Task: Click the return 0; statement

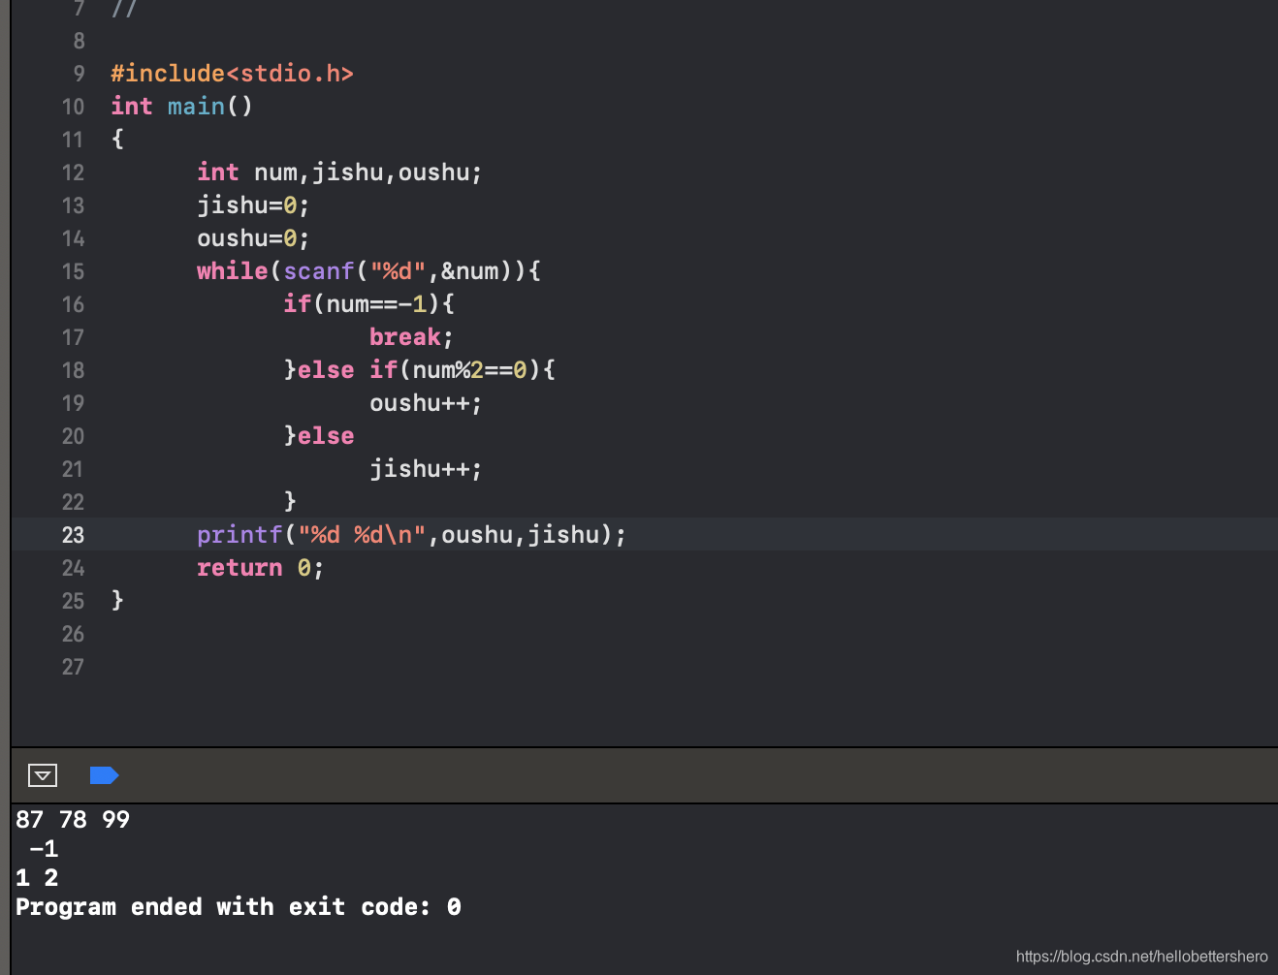Action: [260, 568]
